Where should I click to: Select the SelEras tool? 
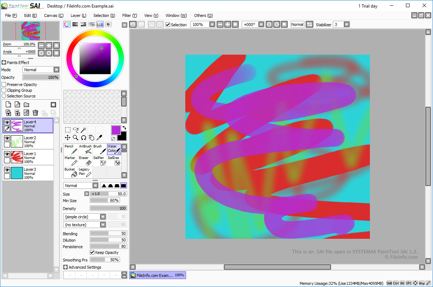(114, 161)
